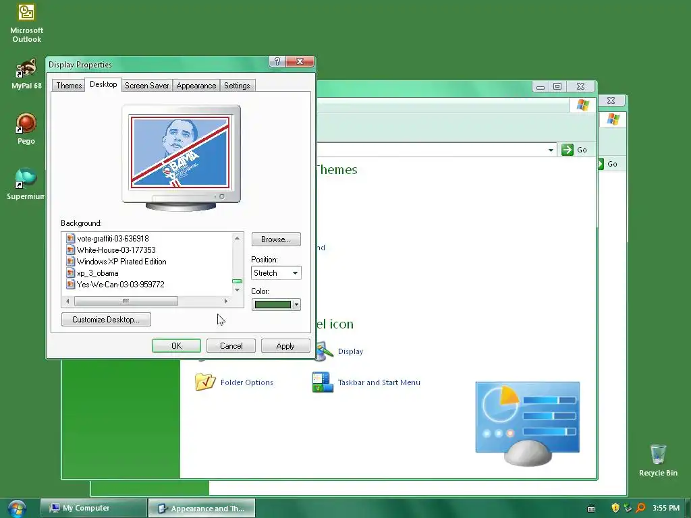Click the Start orb button

[17, 509]
